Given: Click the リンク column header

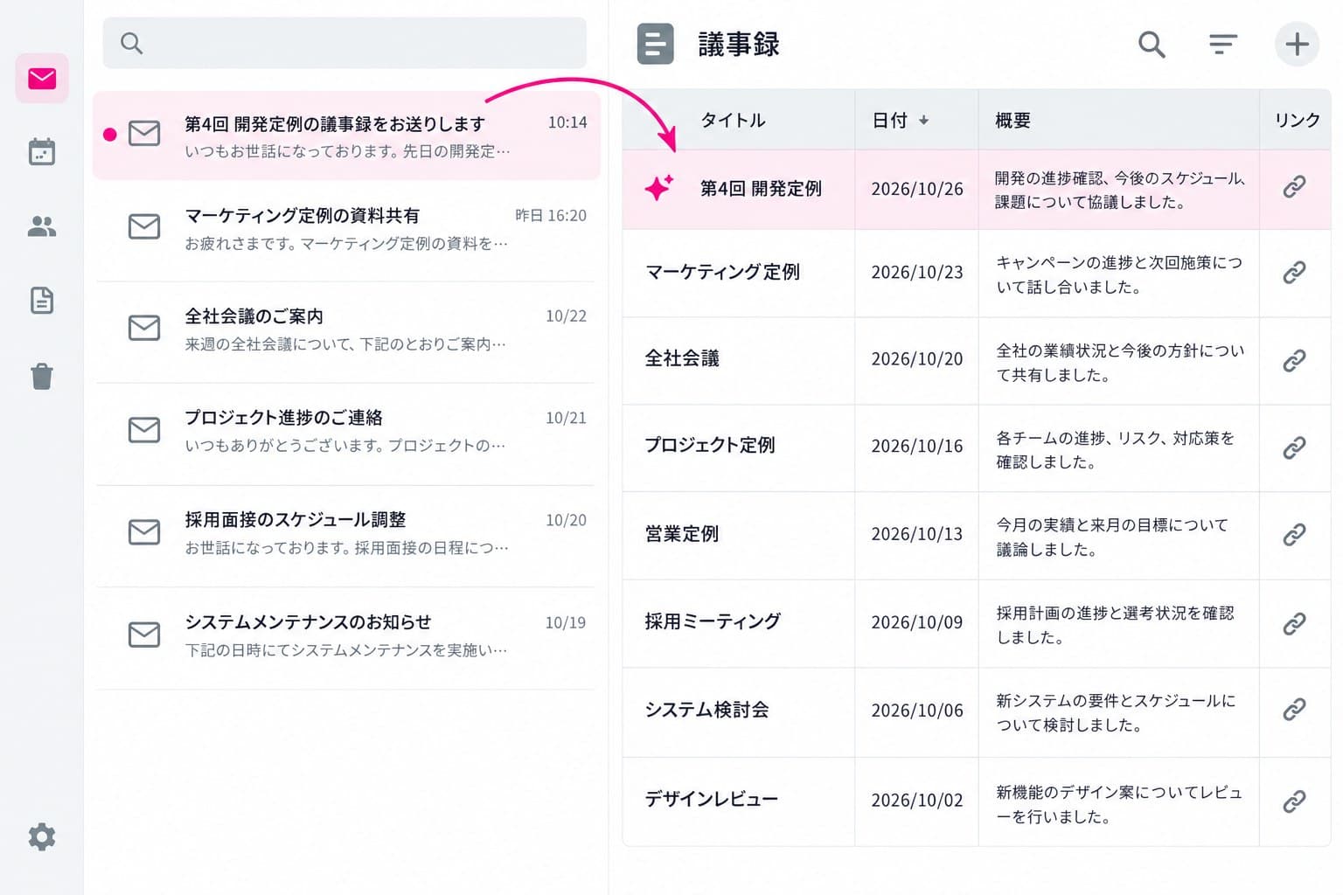Looking at the screenshot, I should click(x=1297, y=120).
